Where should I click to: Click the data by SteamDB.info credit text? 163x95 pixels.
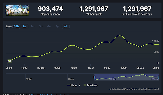point(134,89)
